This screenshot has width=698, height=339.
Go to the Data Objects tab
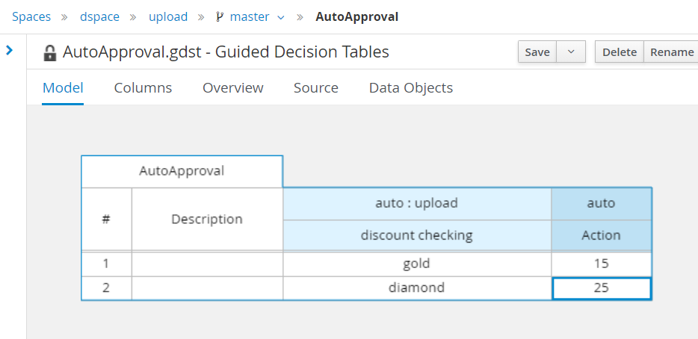(411, 87)
